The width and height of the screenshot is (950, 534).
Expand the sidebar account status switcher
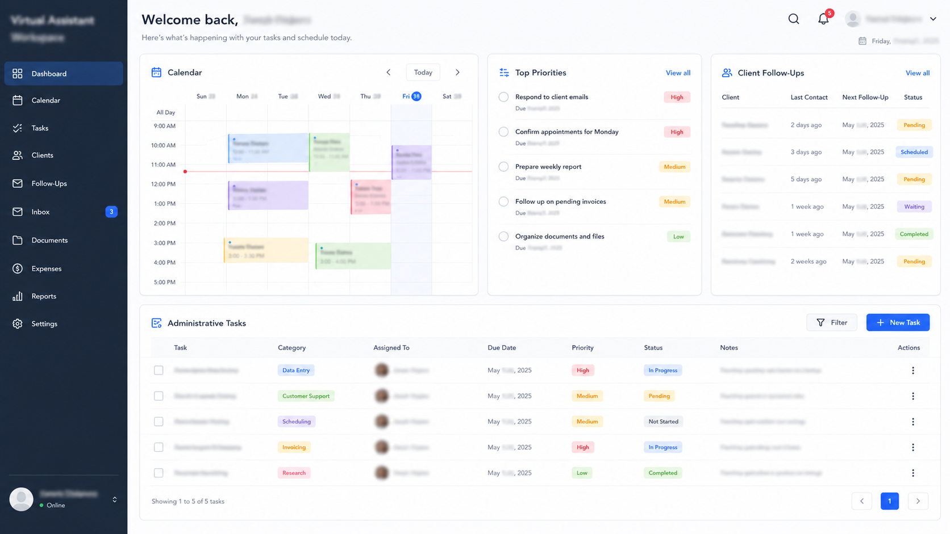click(115, 499)
